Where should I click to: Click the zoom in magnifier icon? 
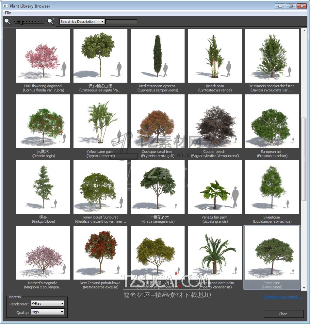(51, 21)
